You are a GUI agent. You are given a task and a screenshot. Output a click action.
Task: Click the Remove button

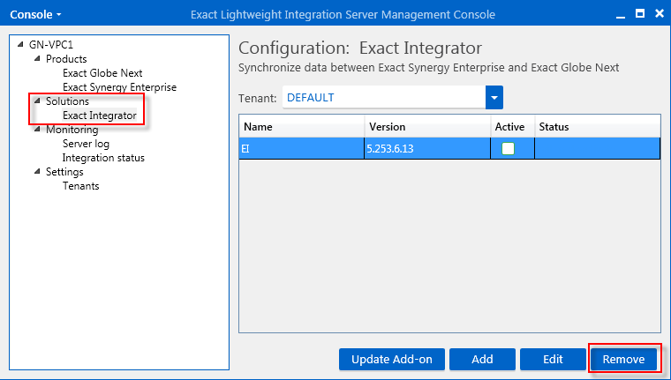623,360
